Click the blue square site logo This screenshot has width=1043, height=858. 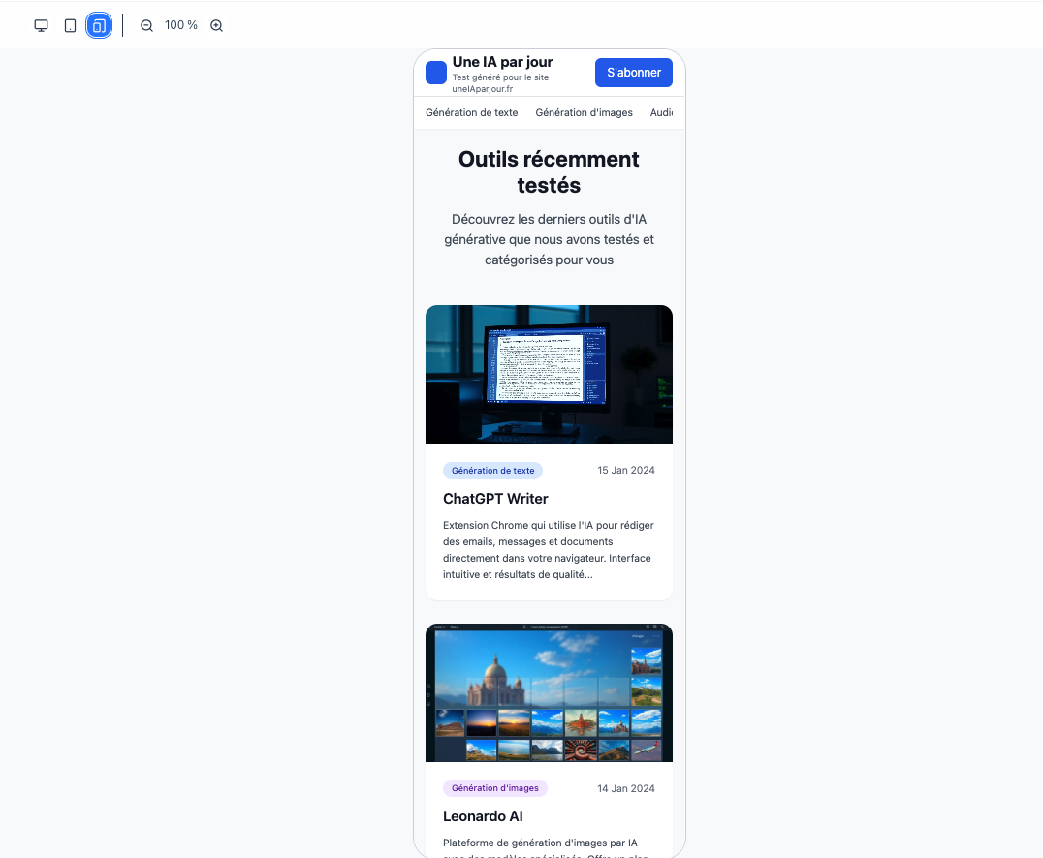coord(436,73)
